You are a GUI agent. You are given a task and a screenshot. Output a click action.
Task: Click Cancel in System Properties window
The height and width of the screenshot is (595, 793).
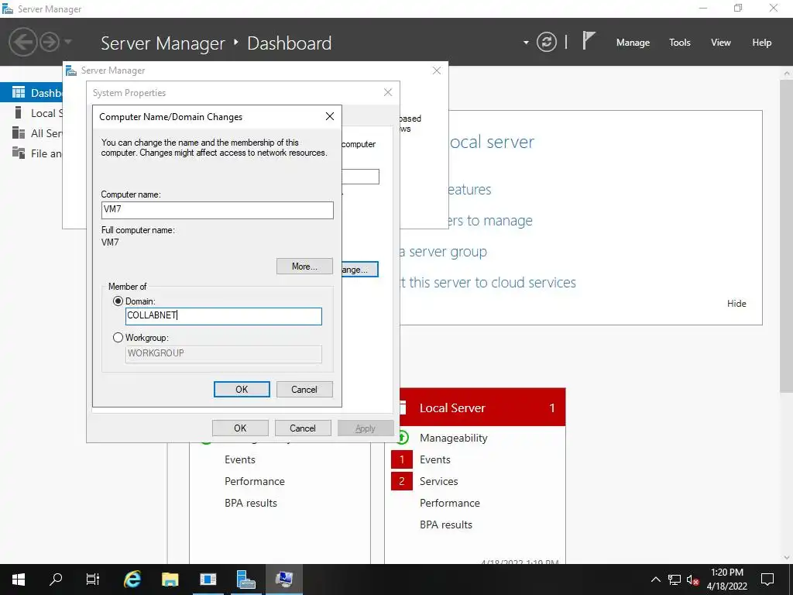click(303, 428)
